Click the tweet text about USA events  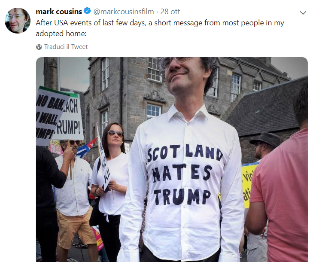point(160,28)
